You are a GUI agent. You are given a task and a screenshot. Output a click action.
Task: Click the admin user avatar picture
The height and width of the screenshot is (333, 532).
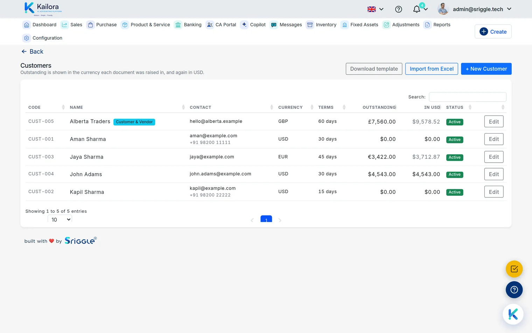[443, 9]
